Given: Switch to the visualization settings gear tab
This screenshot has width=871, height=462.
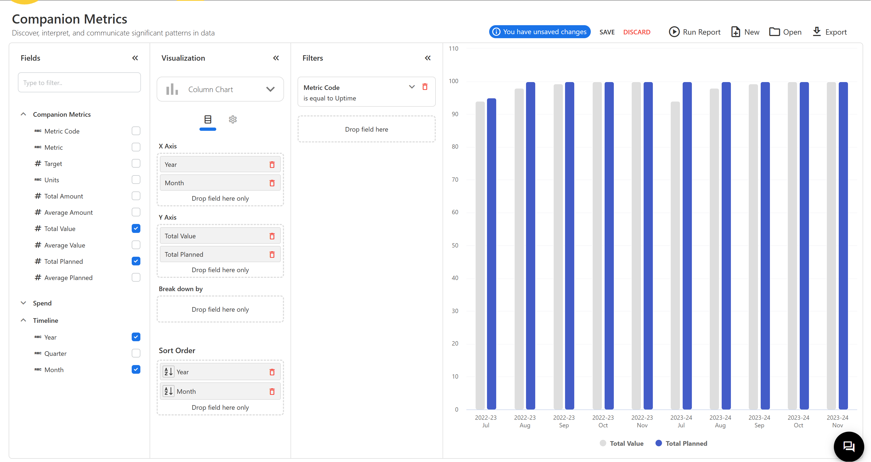Looking at the screenshot, I should pos(233,119).
